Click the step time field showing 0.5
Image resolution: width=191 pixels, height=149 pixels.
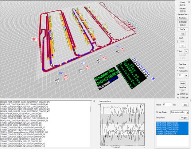[180, 75]
